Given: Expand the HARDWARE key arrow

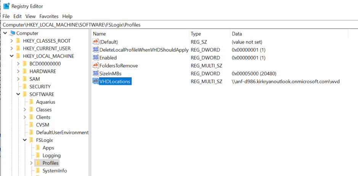Looking at the screenshot, I should coord(18,72).
